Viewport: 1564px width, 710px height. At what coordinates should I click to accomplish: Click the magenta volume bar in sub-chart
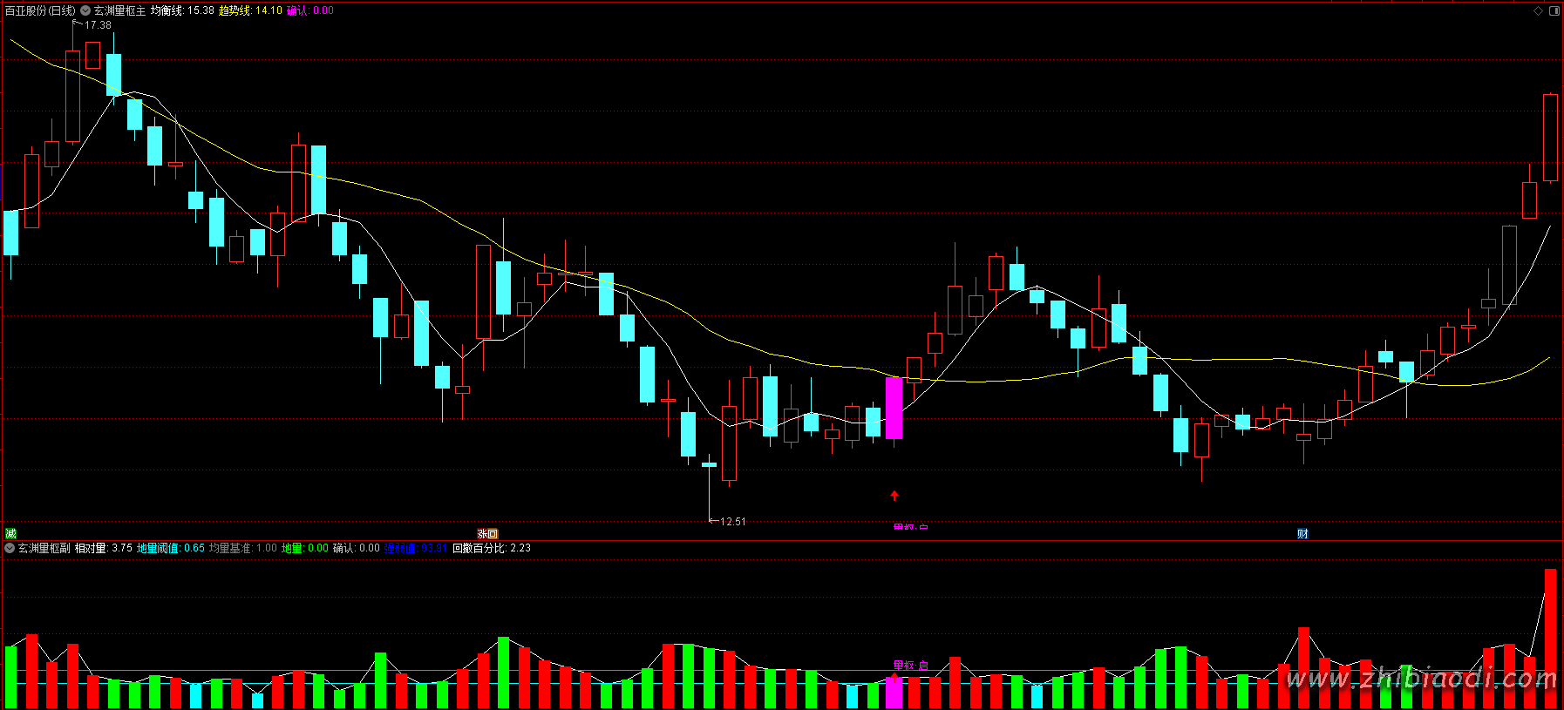(894, 693)
